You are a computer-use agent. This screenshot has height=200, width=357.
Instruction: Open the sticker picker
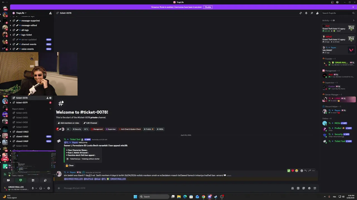[303, 188]
